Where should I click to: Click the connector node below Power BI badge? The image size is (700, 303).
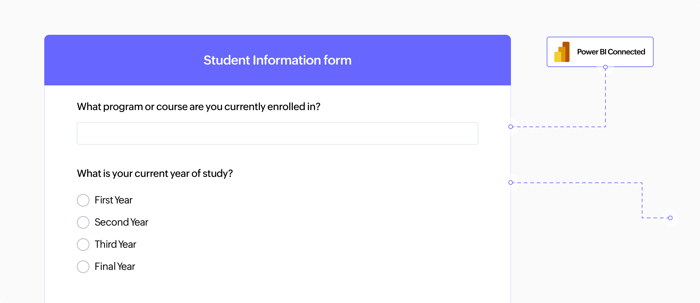[x=605, y=67]
